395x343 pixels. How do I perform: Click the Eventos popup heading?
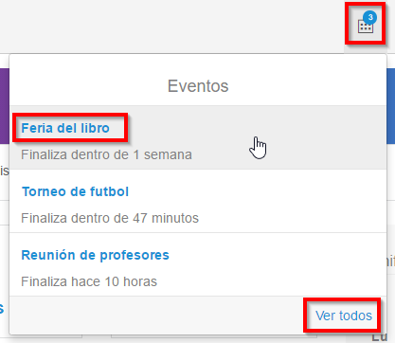click(x=198, y=86)
